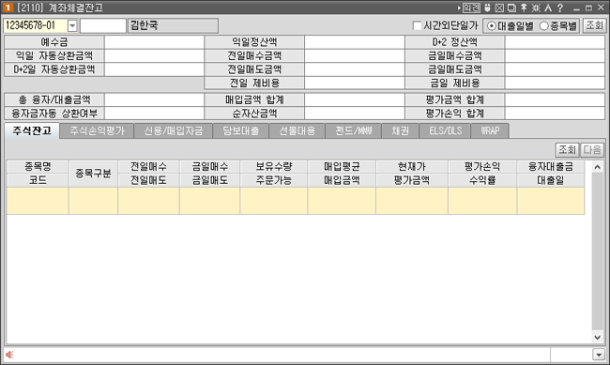Click the top 조회 button next to 종목별
The width and height of the screenshot is (610, 365).
pos(594,26)
